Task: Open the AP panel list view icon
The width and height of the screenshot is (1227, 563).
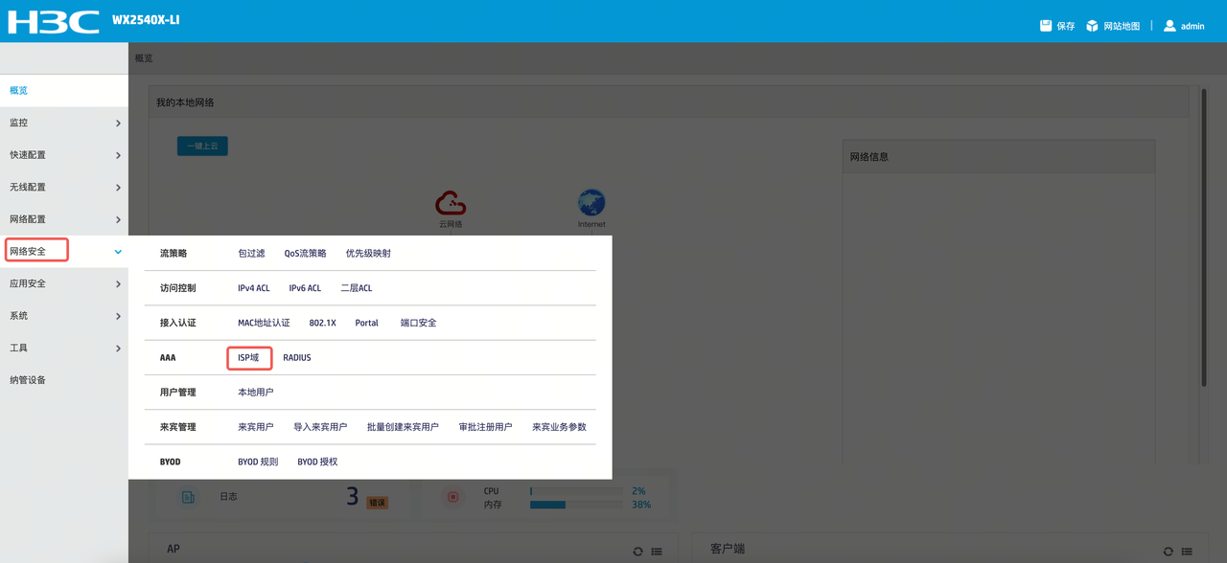Action: 657,552
